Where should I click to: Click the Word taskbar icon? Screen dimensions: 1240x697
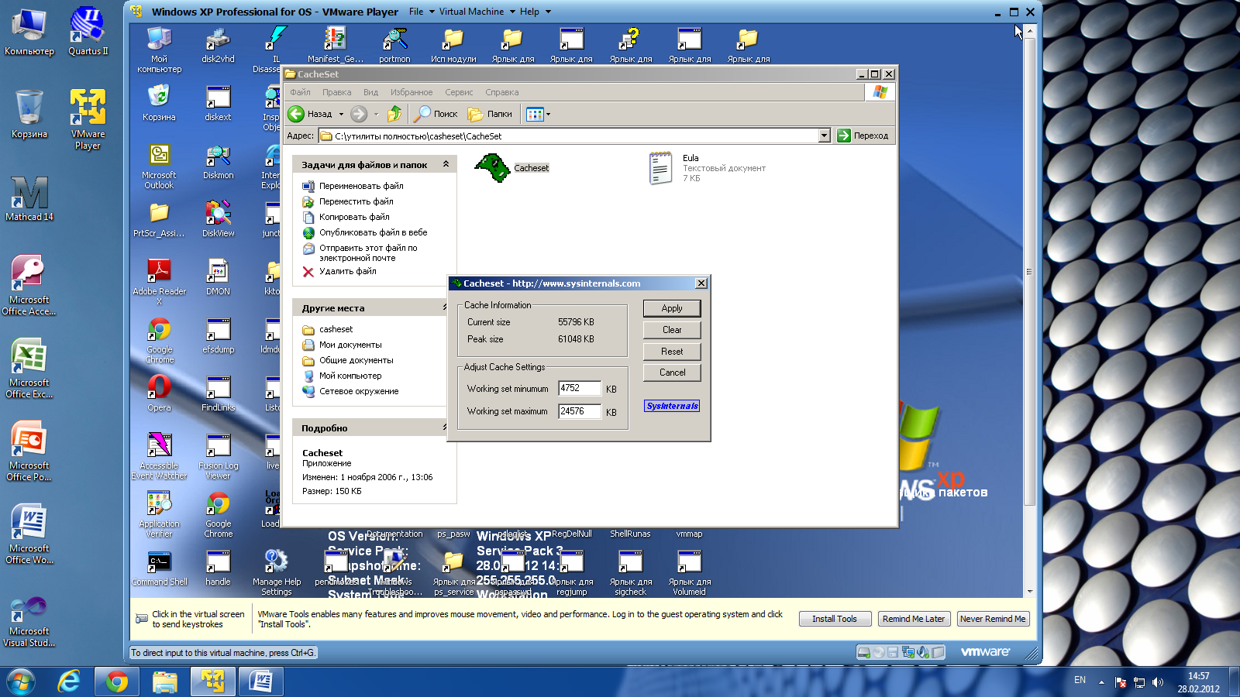tap(261, 682)
